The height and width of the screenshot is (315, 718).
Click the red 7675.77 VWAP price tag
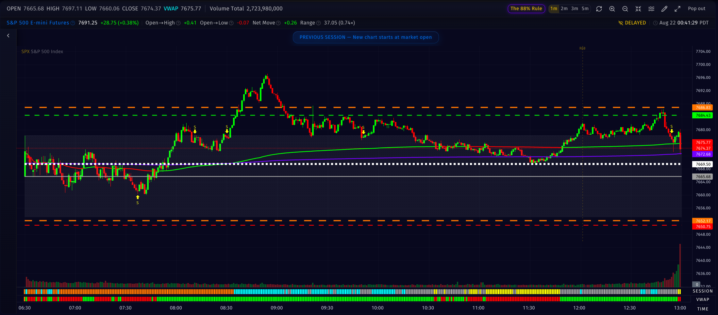(702, 142)
